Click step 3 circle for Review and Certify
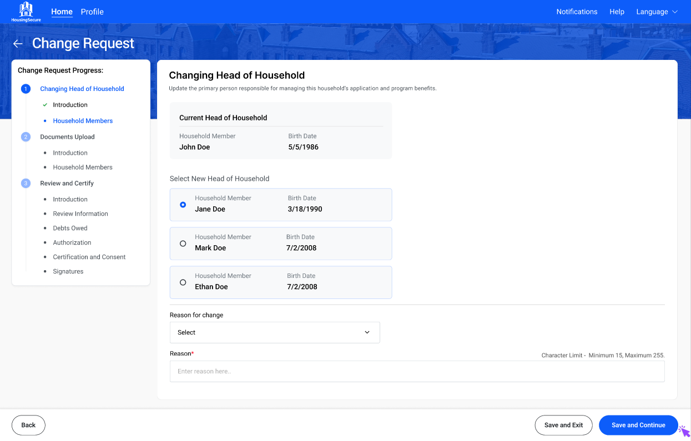This screenshot has height=441, width=691. (x=26, y=184)
